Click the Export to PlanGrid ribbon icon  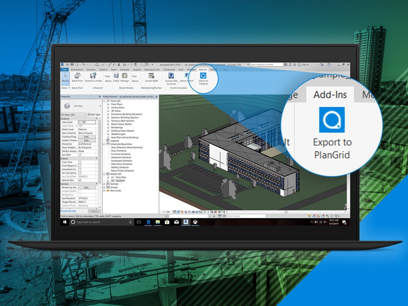(x=203, y=75)
